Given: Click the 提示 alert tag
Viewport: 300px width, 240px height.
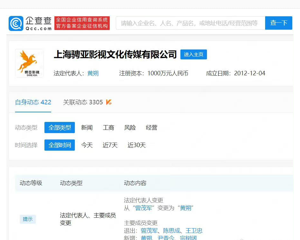Looking at the screenshot, I should pyautogui.click(x=28, y=220).
